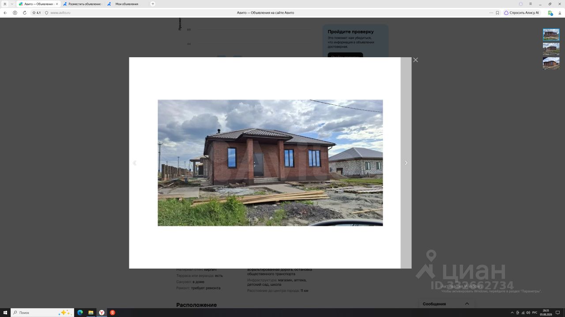Switch the 'РУС' keyboard language
This screenshot has width=565, height=317.
[x=535, y=313]
